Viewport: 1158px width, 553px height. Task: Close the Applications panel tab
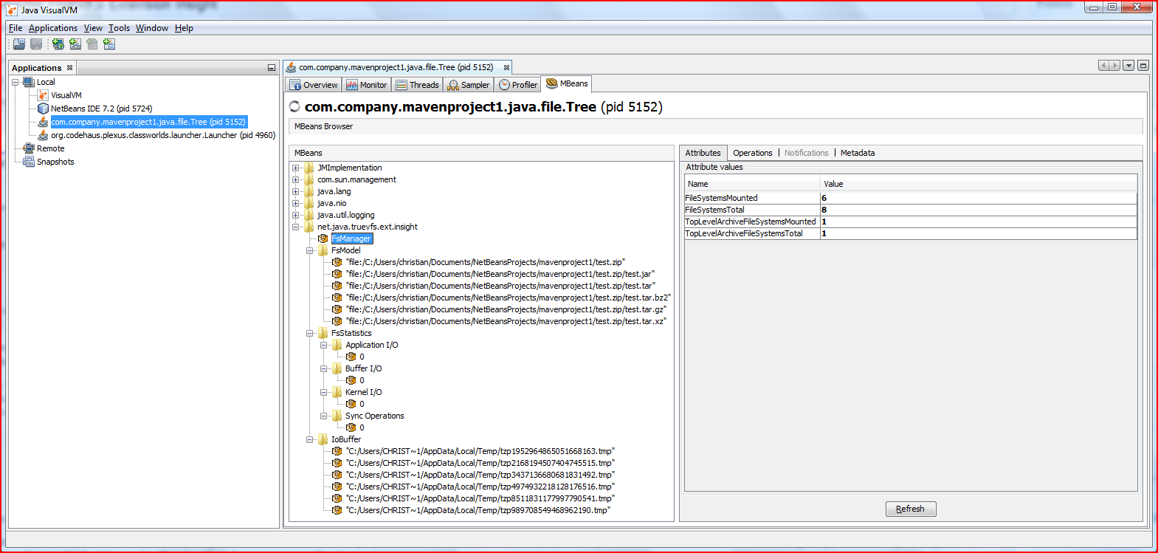tap(70, 68)
